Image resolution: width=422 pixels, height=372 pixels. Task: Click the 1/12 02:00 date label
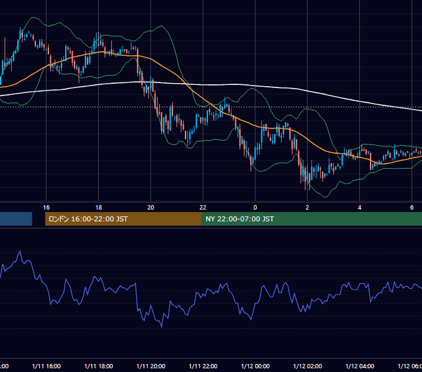[x=307, y=366]
